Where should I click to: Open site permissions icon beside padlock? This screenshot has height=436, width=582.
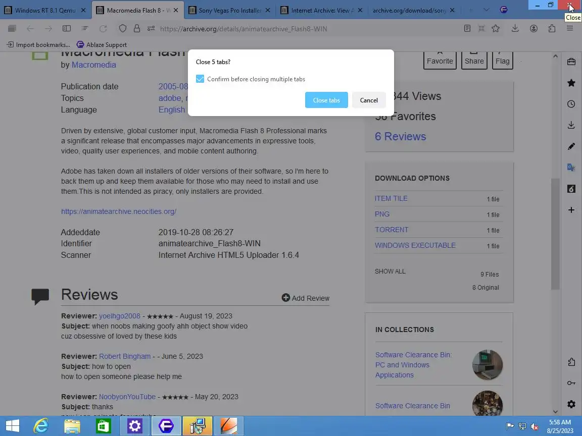tap(151, 29)
